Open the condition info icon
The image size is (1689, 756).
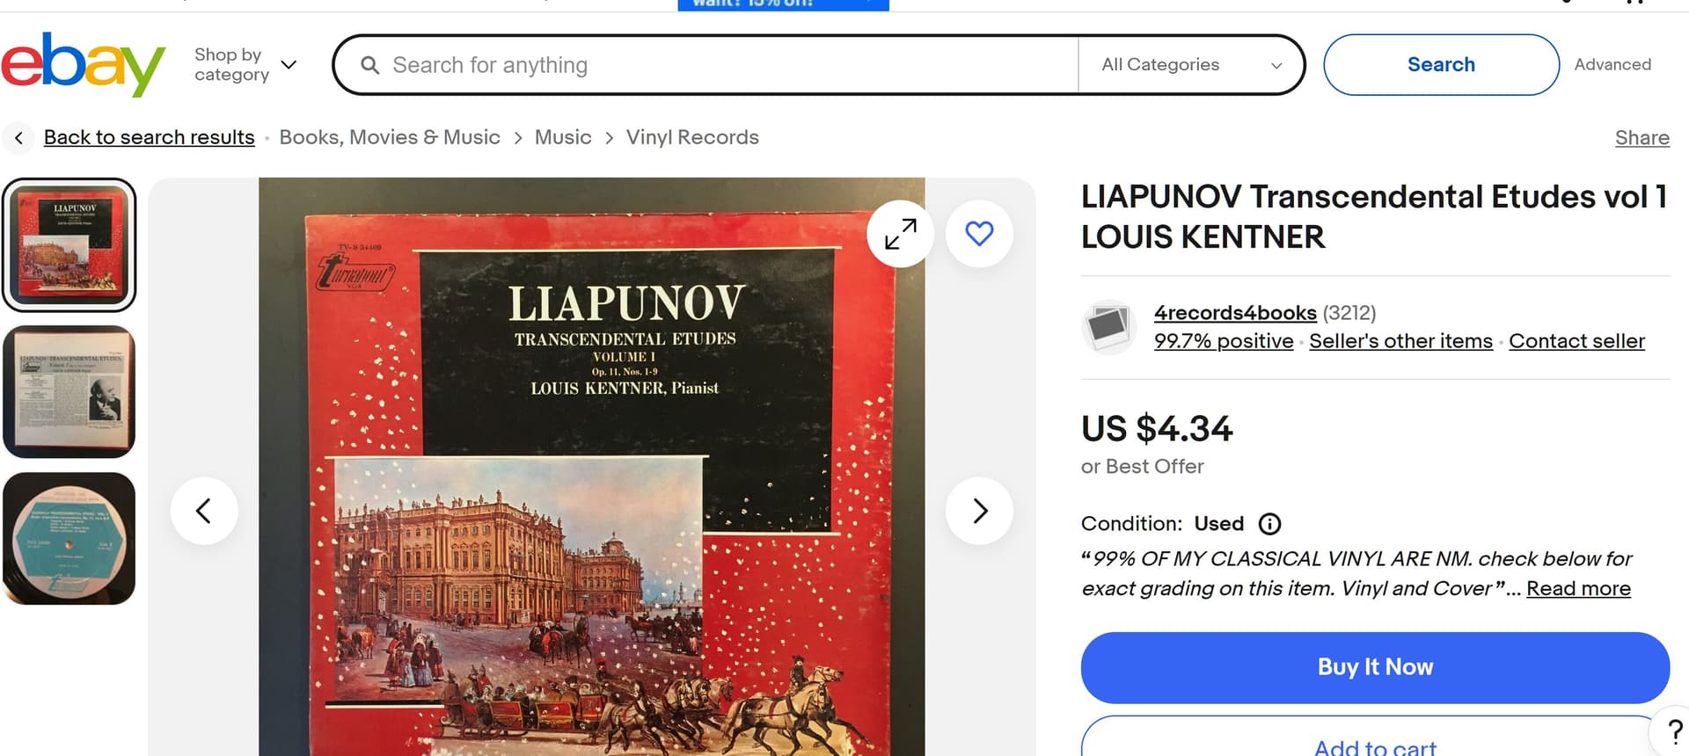1269,524
